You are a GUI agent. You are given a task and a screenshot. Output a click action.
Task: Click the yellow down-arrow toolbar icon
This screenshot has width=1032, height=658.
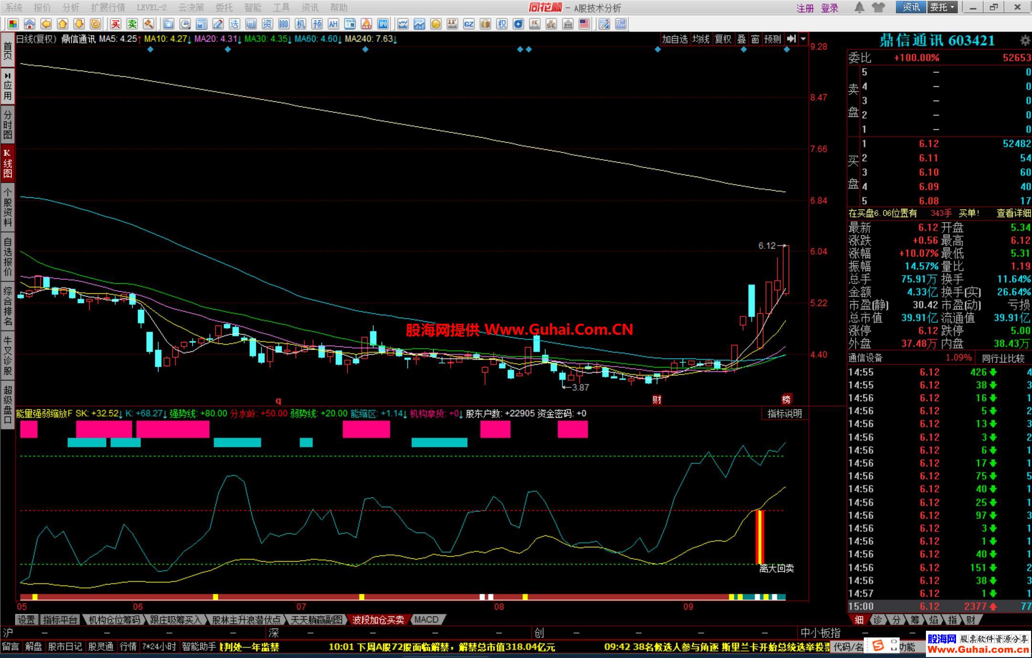point(79,24)
